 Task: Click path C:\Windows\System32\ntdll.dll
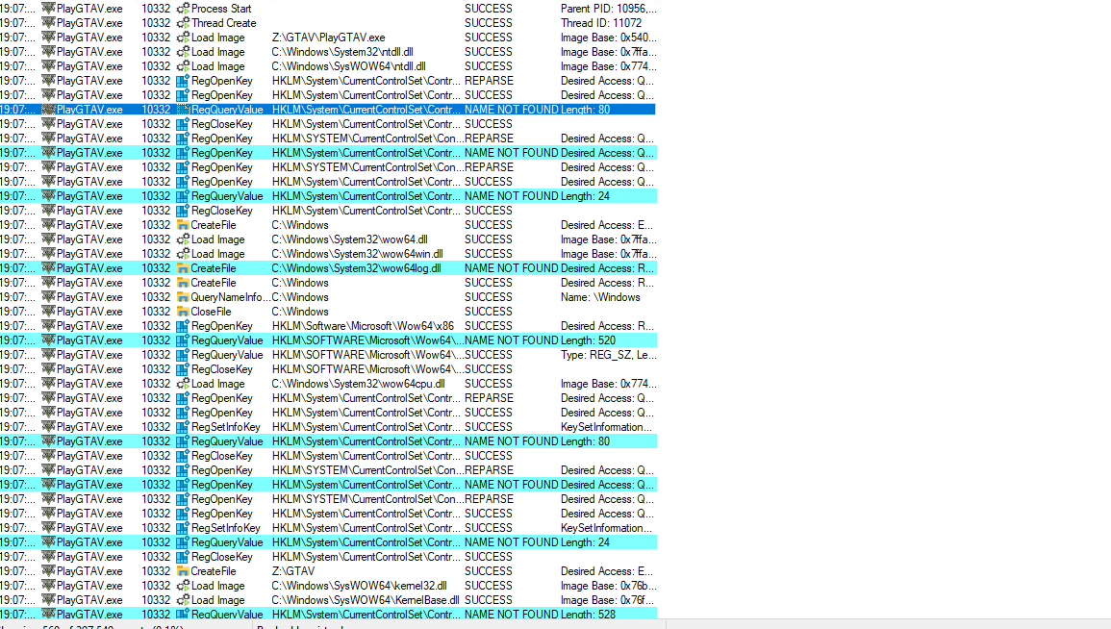[342, 52]
